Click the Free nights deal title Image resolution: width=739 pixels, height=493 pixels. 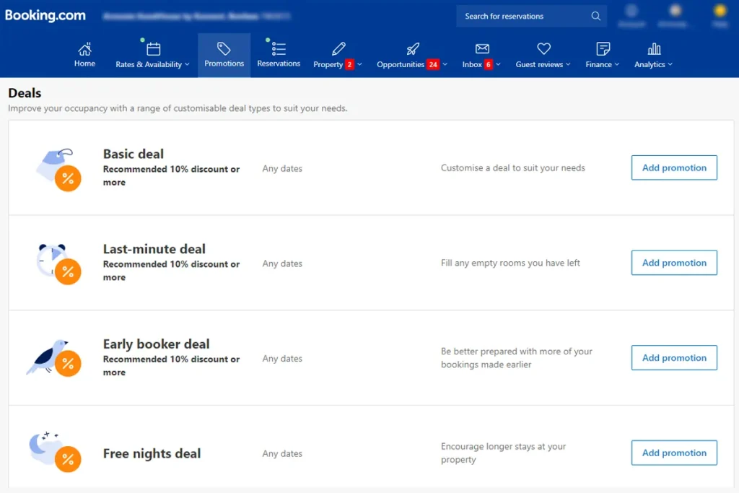pos(152,453)
